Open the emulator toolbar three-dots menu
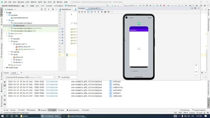This screenshot has width=210, height=118. (x=112, y=12)
